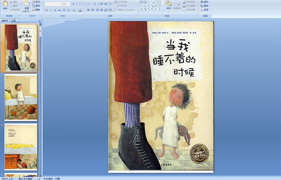Open the Shape Fill (形状填充) menu

pos(190,2)
